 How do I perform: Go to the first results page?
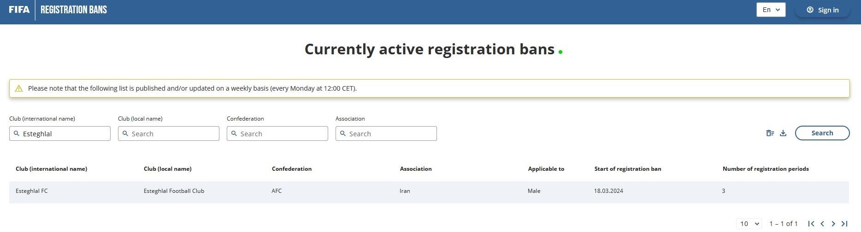coord(811,224)
